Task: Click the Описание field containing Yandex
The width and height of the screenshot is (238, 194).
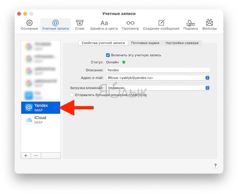Action: [158, 70]
